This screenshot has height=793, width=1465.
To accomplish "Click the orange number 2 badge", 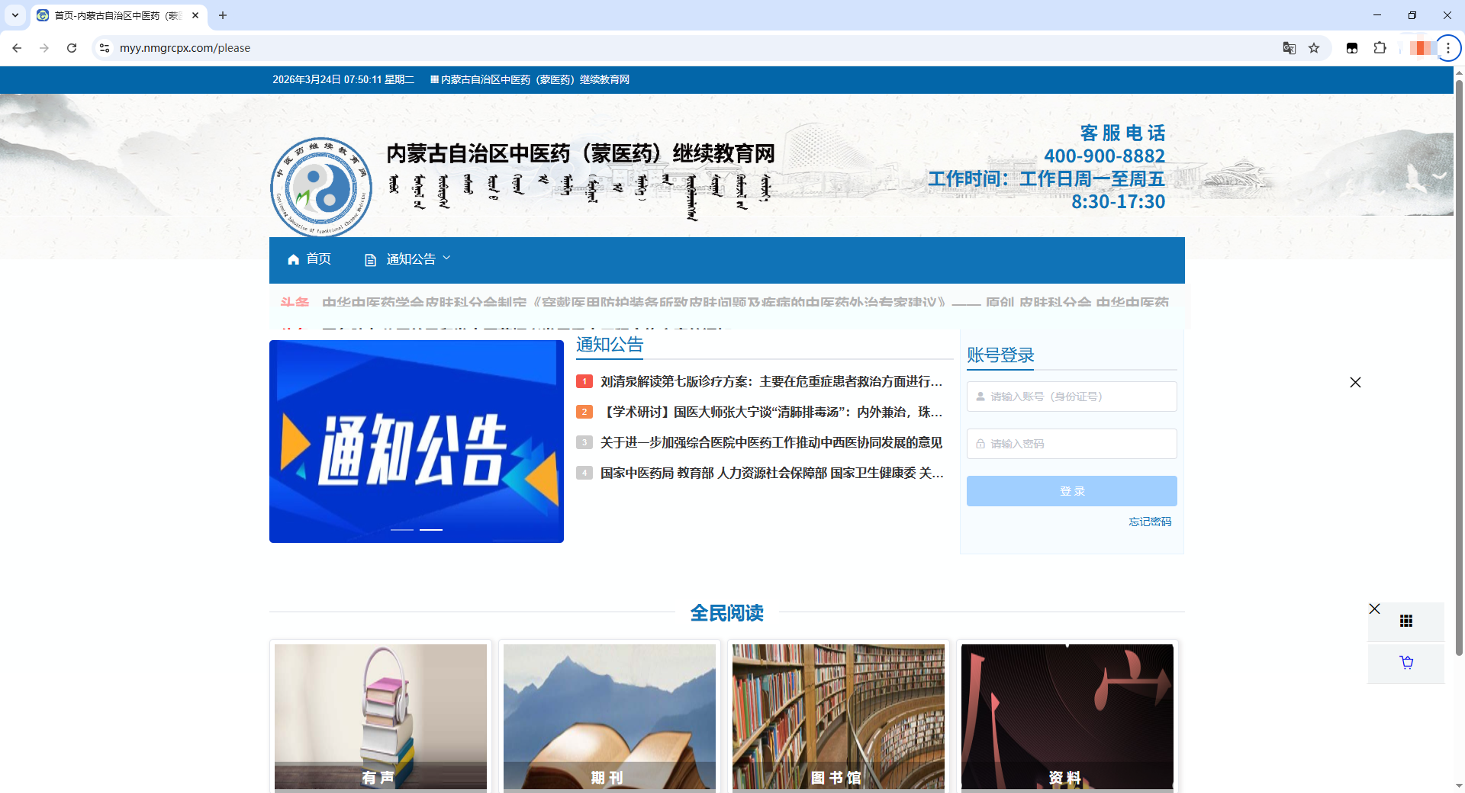I will click(584, 412).
